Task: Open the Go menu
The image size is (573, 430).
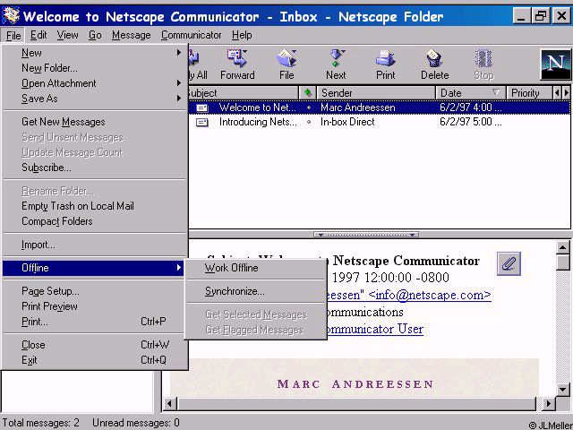Action: click(95, 35)
